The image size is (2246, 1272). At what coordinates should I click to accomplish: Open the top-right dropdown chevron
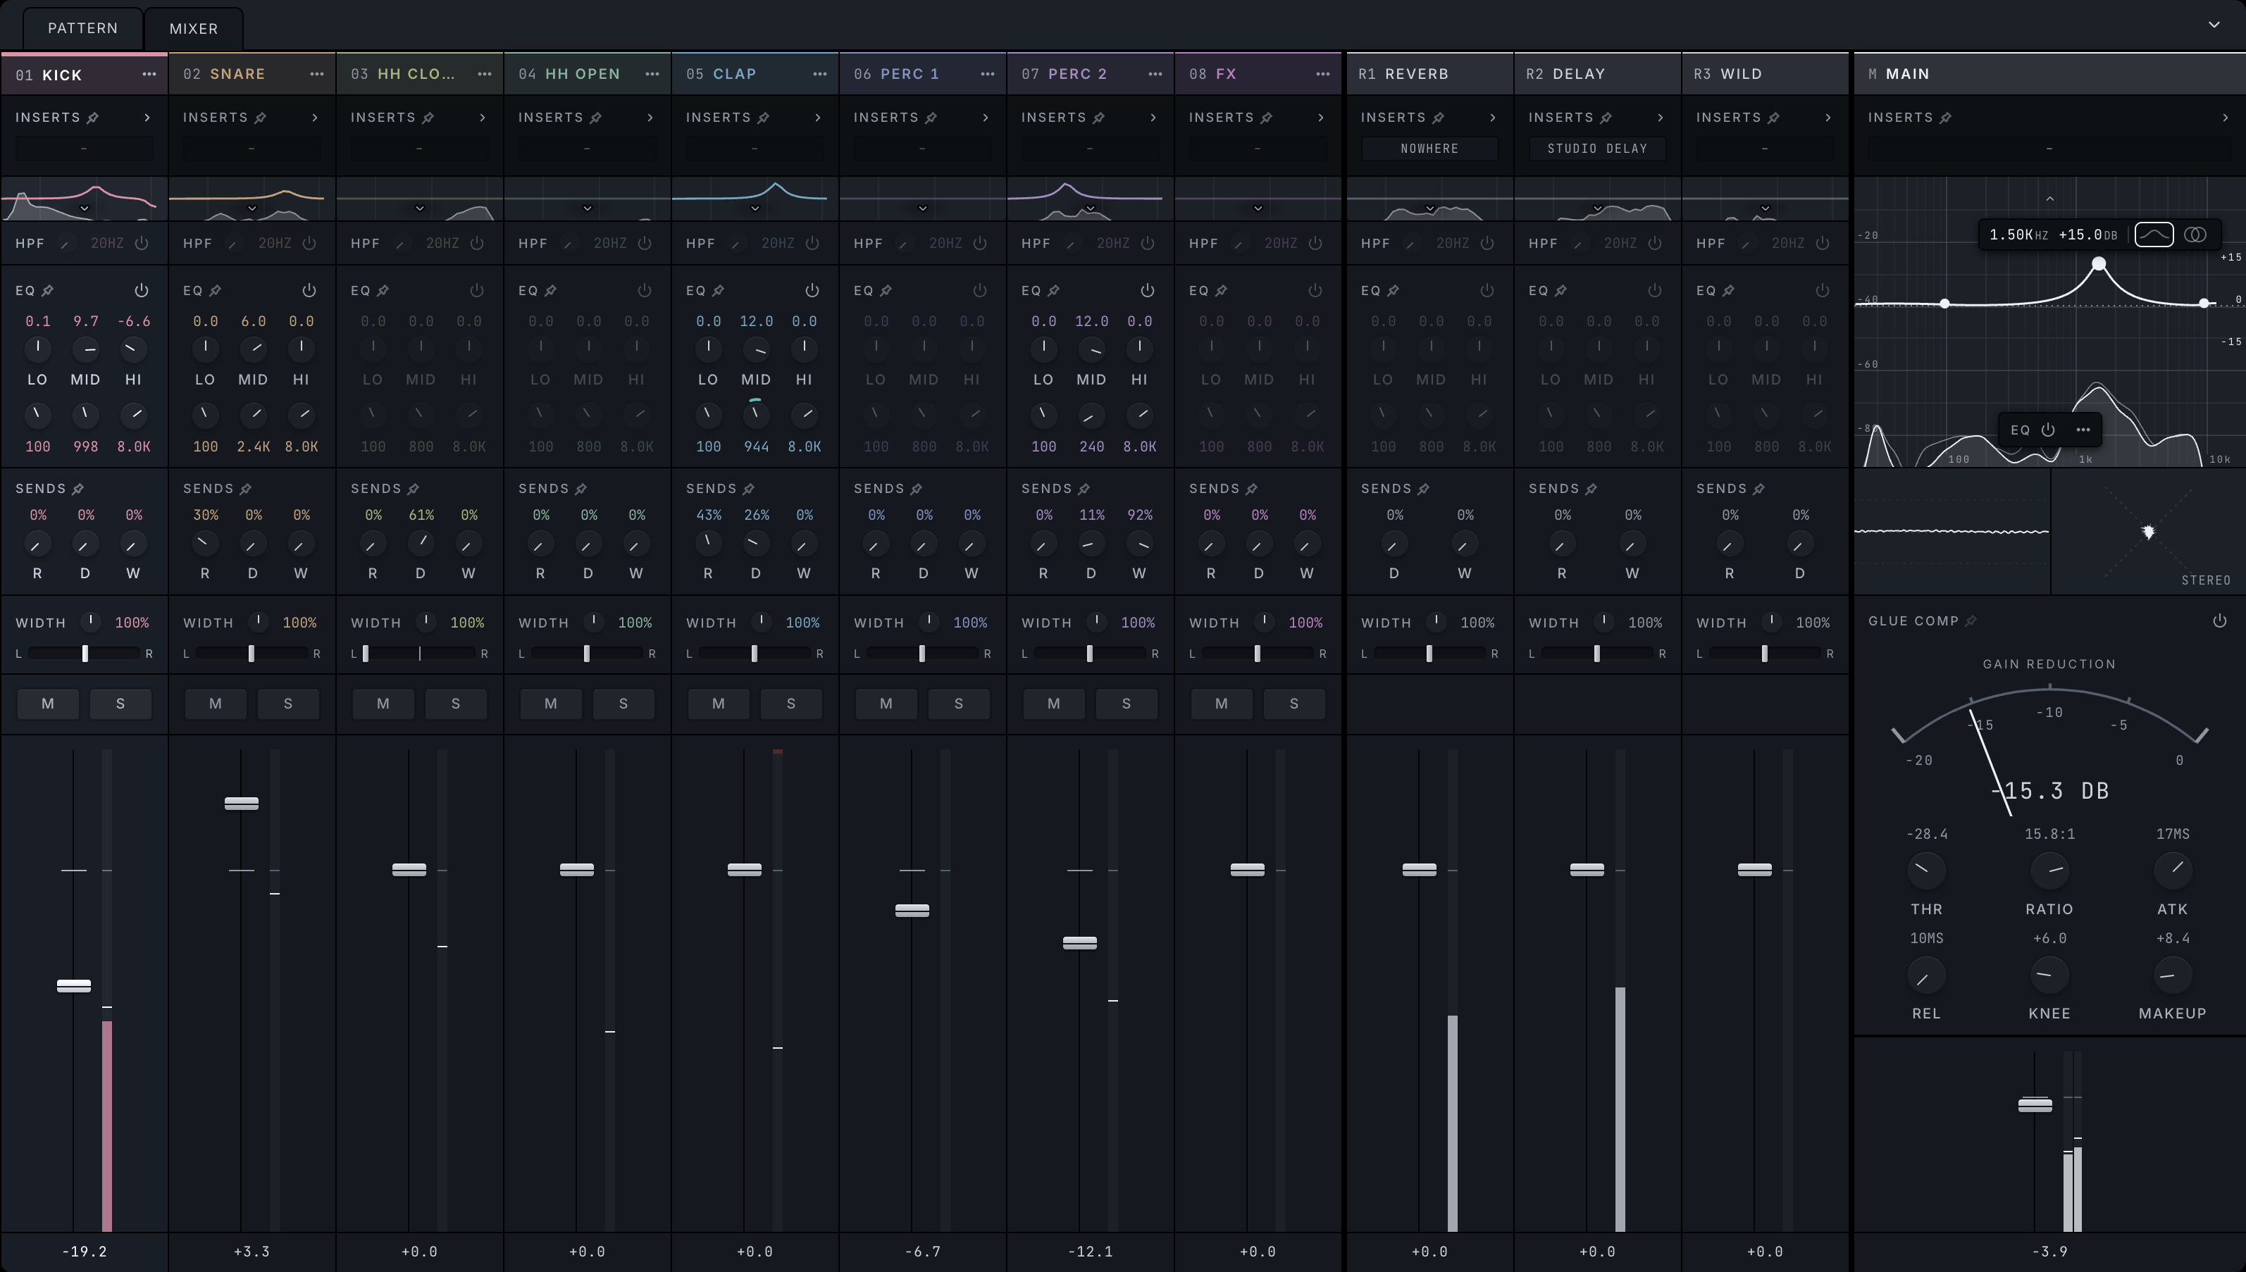(2214, 25)
